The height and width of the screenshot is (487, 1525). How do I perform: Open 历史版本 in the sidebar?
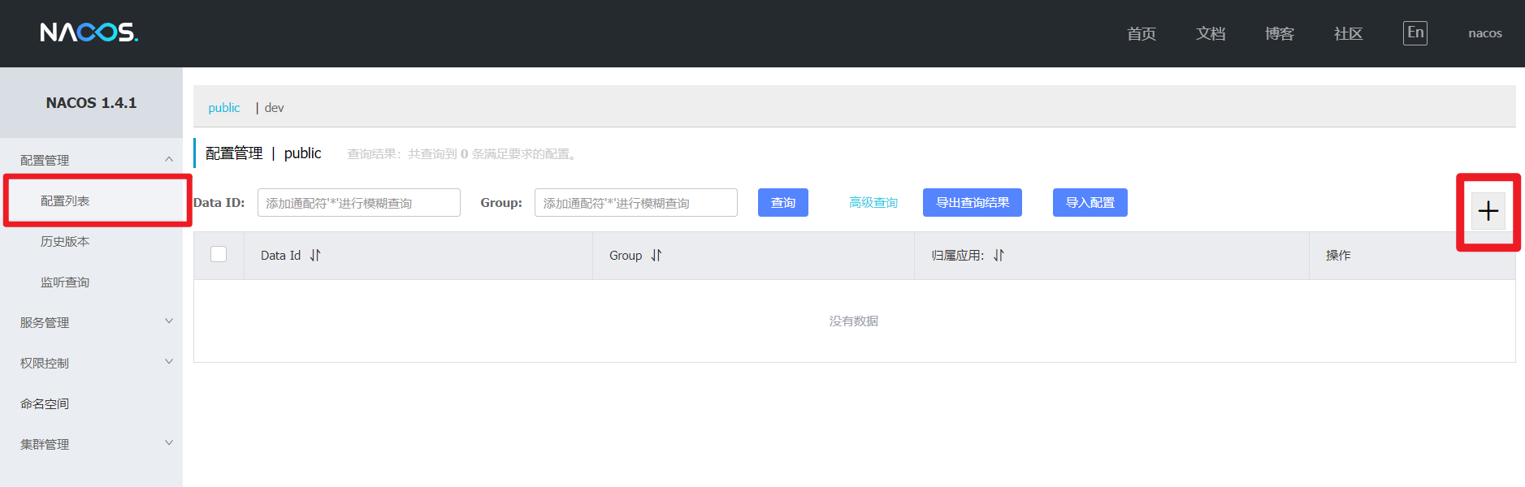tap(65, 241)
